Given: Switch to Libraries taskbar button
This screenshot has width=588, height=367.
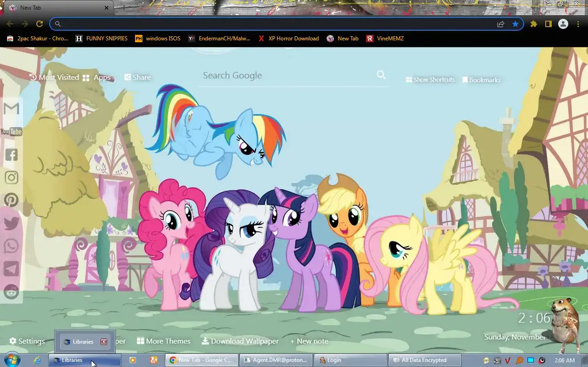Looking at the screenshot, I should (85, 360).
